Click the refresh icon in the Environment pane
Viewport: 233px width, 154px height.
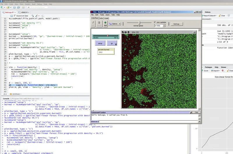coord(229,15)
